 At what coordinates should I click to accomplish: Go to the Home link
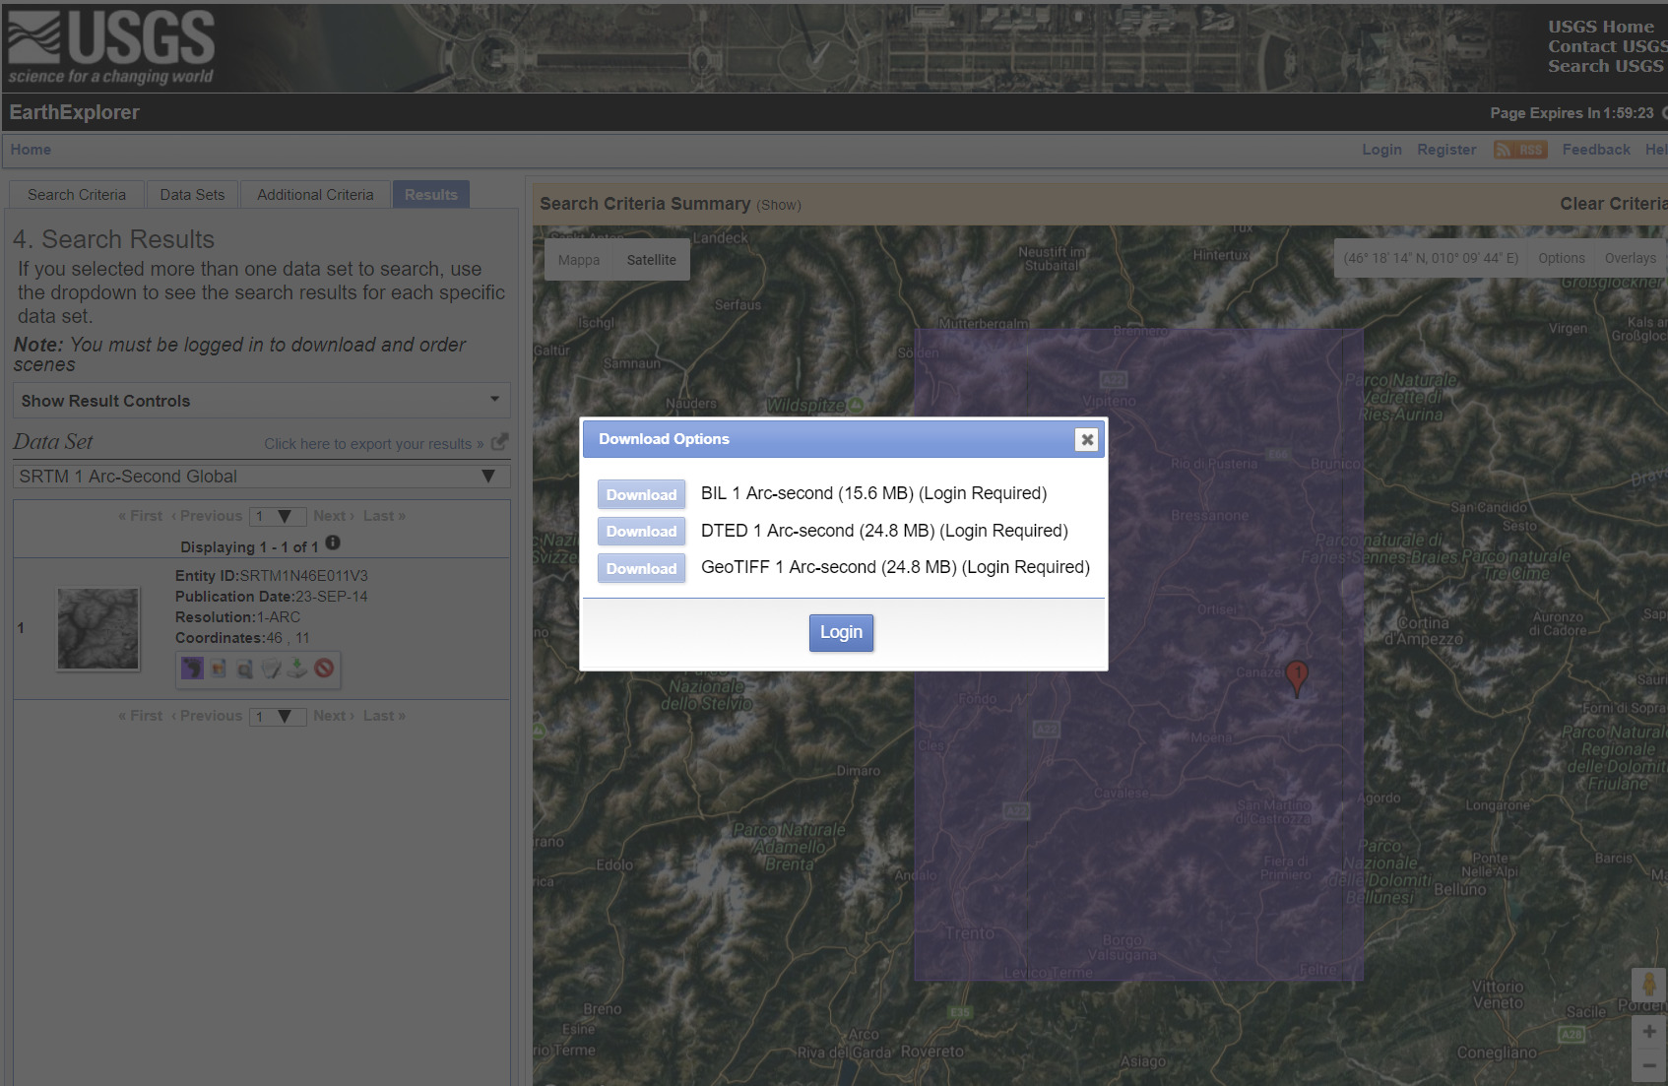click(31, 150)
